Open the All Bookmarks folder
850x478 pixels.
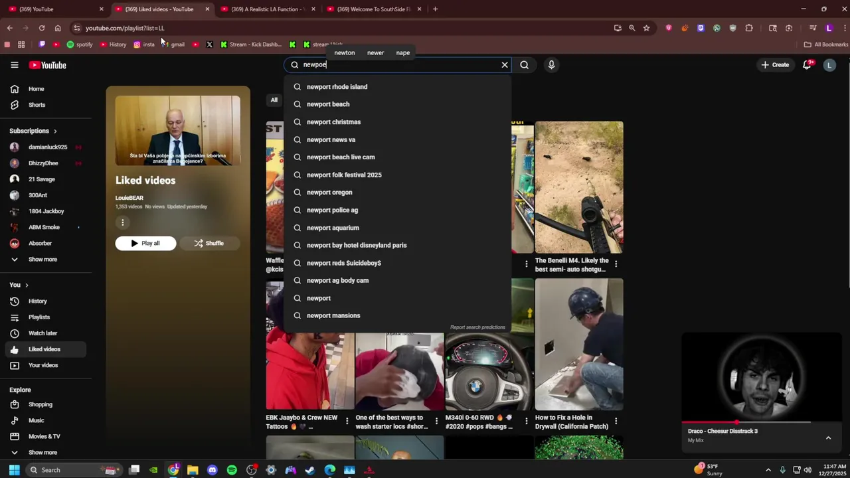click(x=825, y=44)
